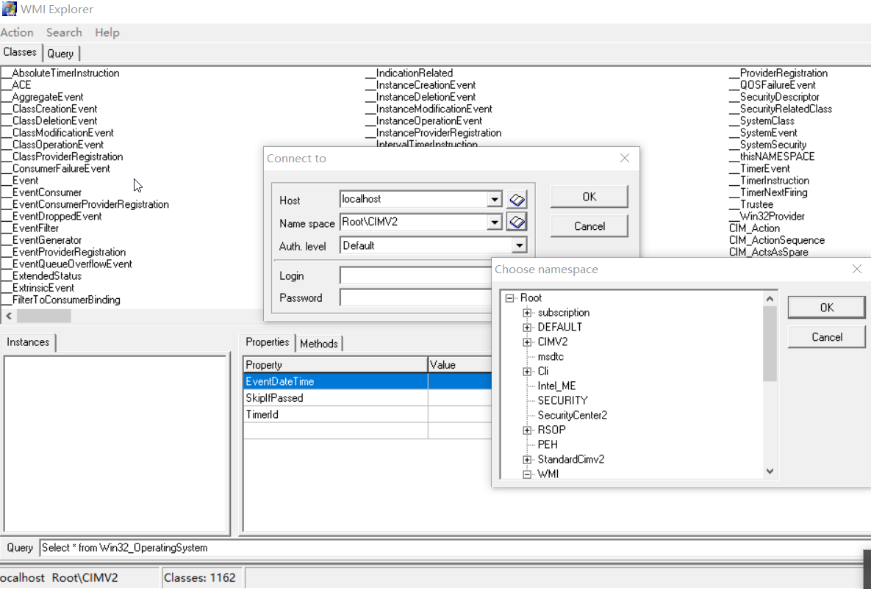Click the Login input field
The width and height of the screenshot is (871, 589).
tap(415, 275)
